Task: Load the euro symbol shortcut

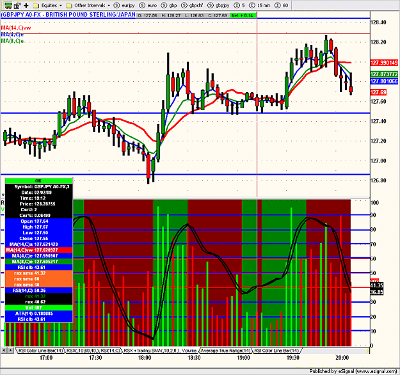Action: [x=148, y=5]
